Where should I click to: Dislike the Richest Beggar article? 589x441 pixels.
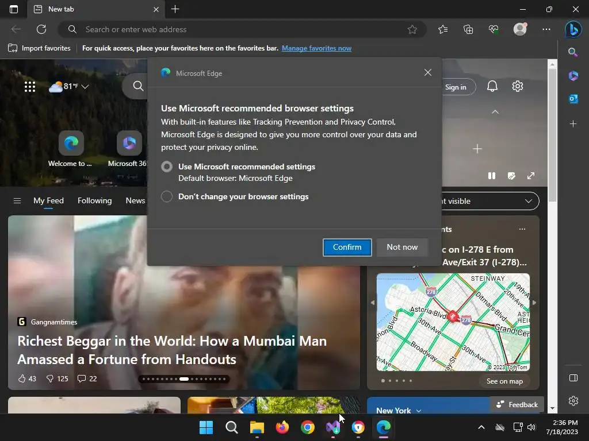click(57, 379)
